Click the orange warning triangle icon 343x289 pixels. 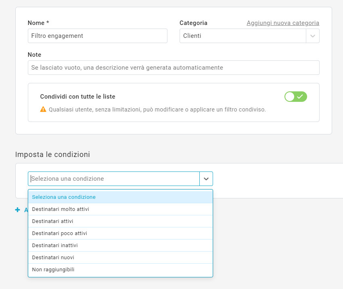(x=43, y=109)
